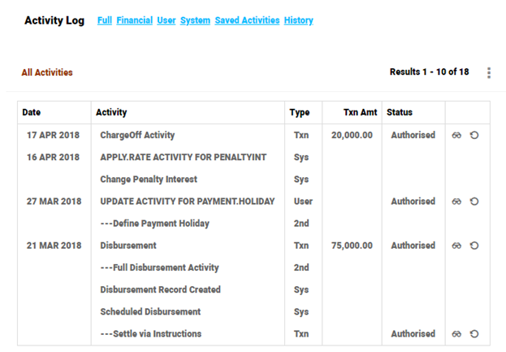Click the Status column header
The height and width of the screenshot is (352, 506).
tap(400, 112)
